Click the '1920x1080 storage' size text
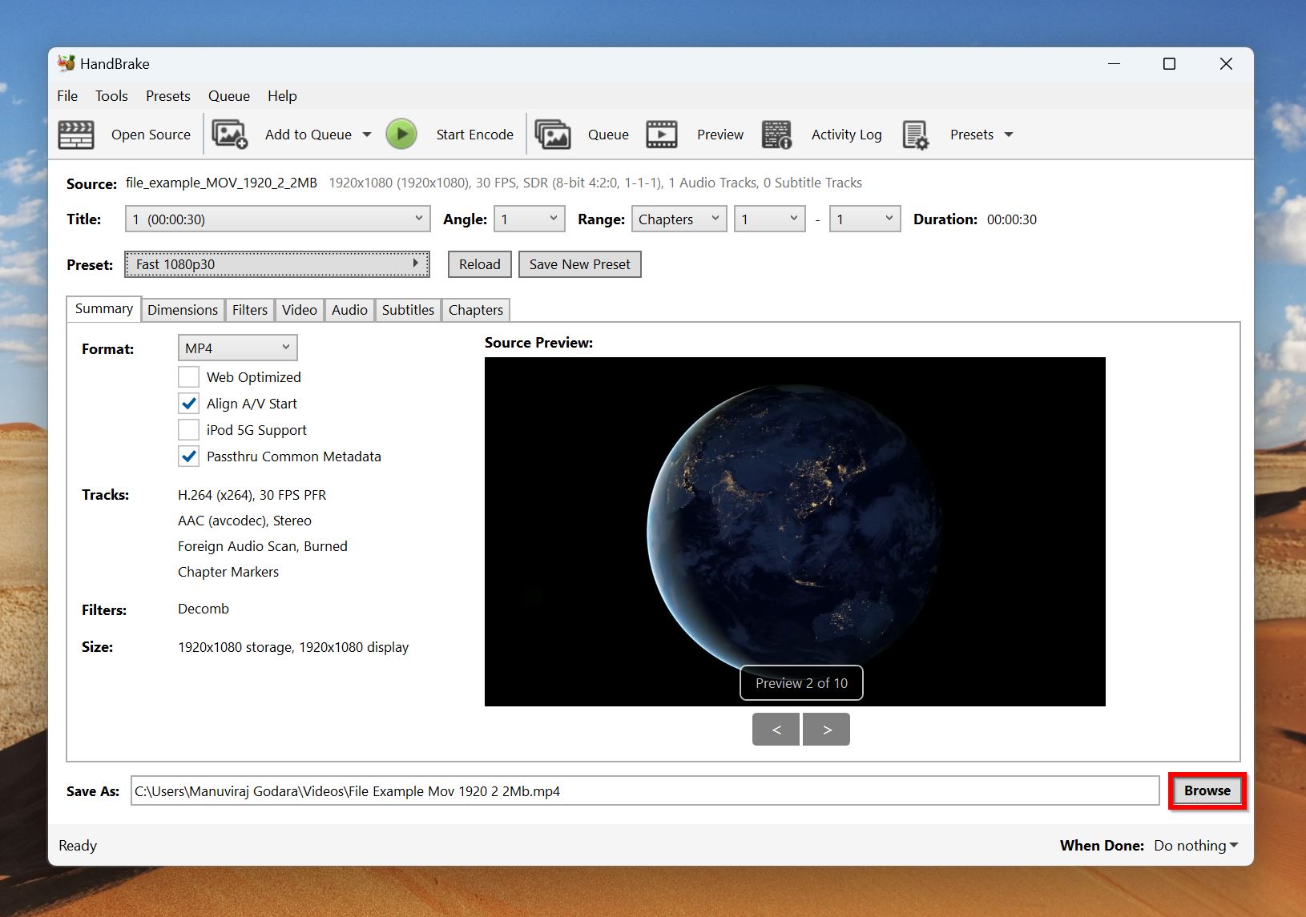Image resolution: width=1306 pixels, height=917 pixels. [x=235, y=647]
